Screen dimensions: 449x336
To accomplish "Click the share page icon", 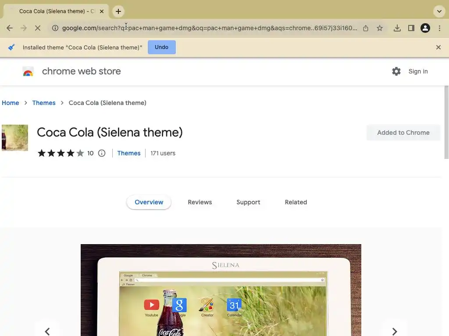I will click(366, 28).
